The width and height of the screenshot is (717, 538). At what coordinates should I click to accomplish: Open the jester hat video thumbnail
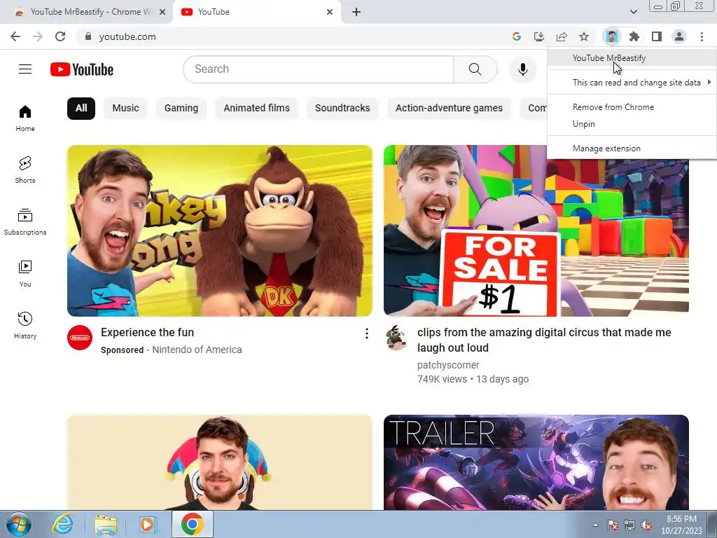(x=219, y=462)
